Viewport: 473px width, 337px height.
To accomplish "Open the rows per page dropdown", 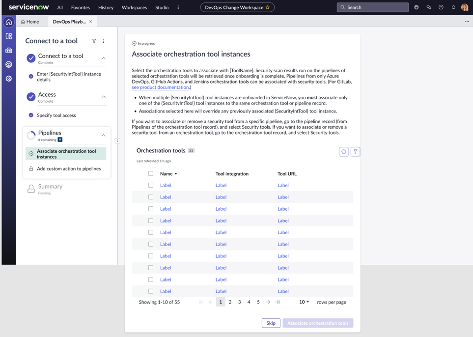I will 304,302.
